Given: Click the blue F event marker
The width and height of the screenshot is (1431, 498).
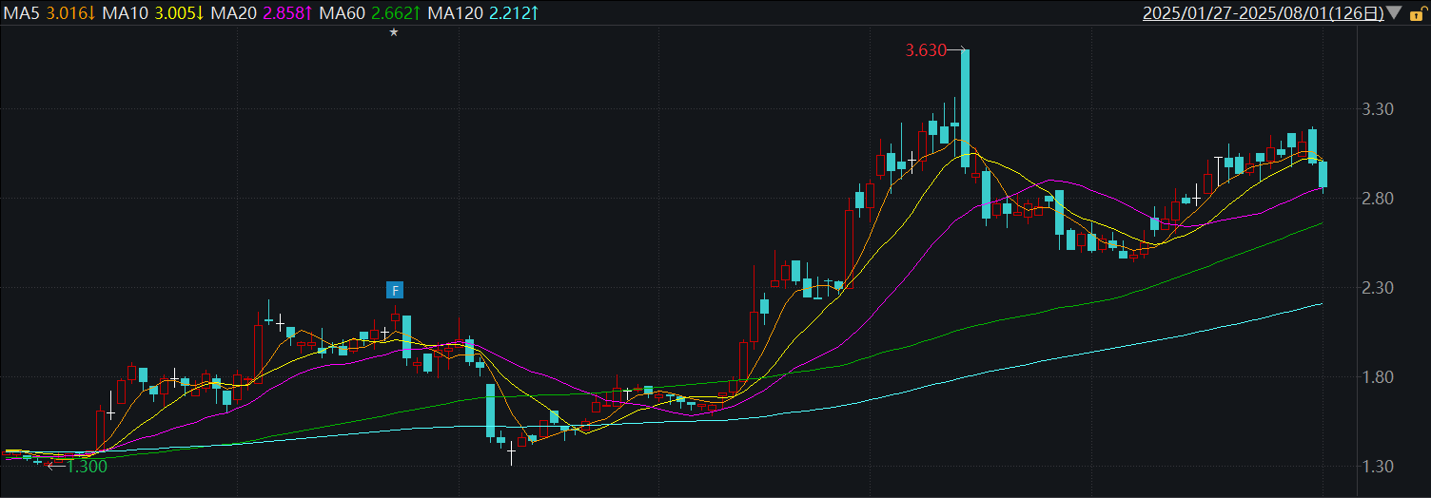Looking at the screenshot, I should 395,290.
